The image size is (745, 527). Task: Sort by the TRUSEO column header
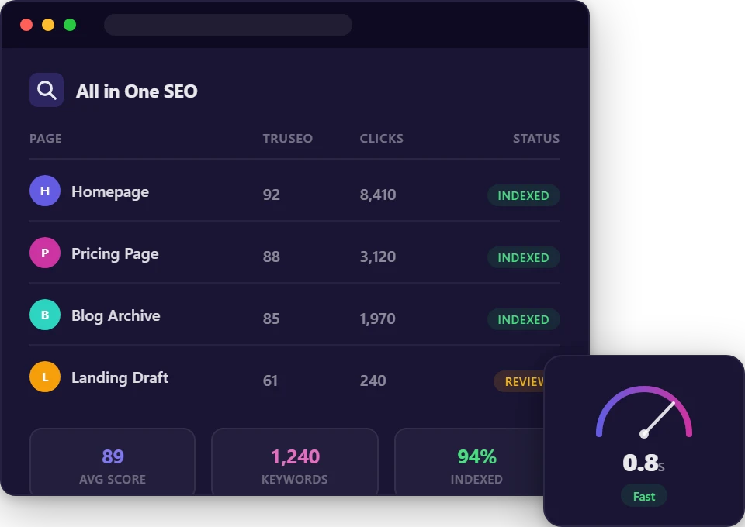click(287, 139)
